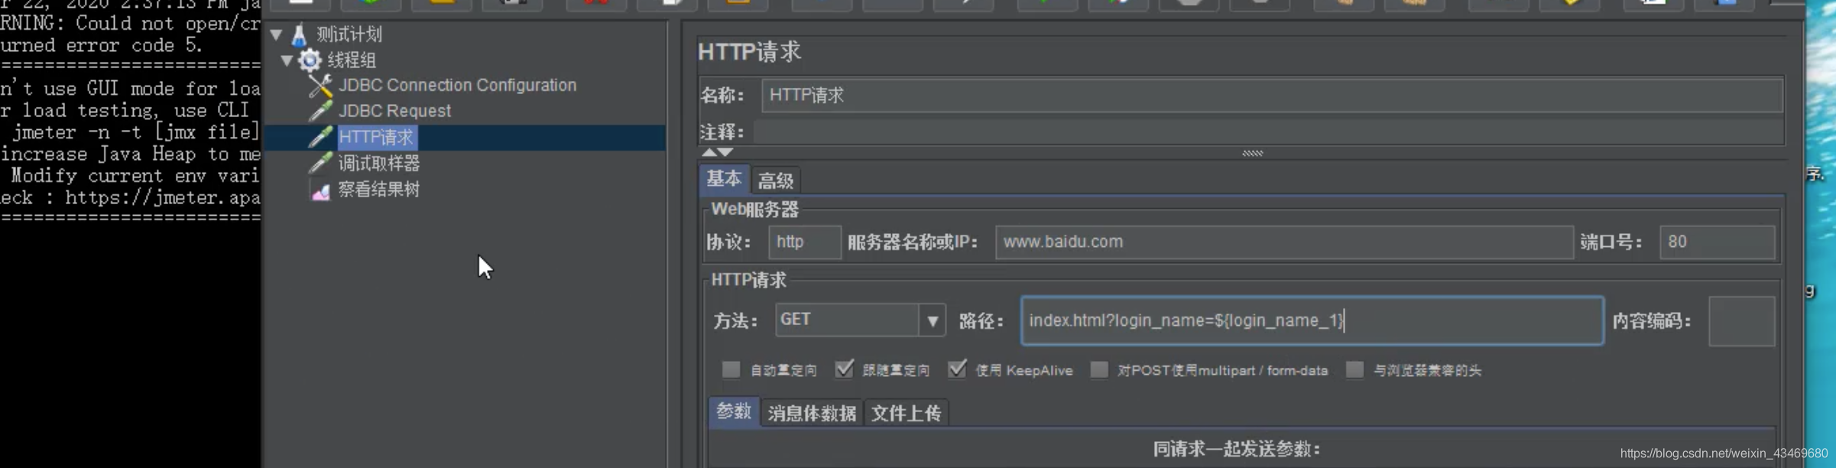
Task: Click the 内容编码 input field
Action: (x=1742, y=321)
